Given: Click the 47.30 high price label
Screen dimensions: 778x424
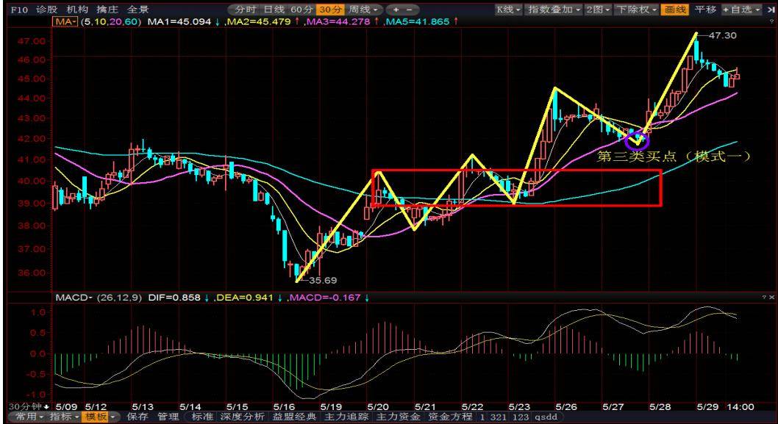Looking at the screenshot, I should point(722,36).
